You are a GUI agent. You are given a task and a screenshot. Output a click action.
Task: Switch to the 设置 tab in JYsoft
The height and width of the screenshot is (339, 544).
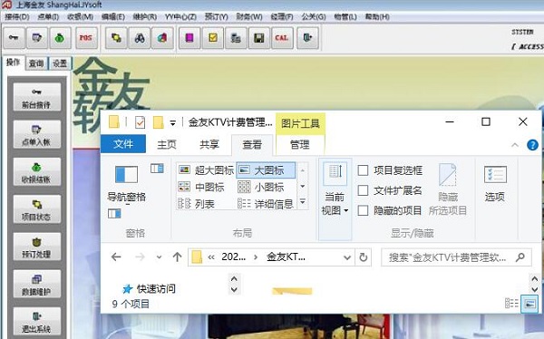(x=60, y=63)
